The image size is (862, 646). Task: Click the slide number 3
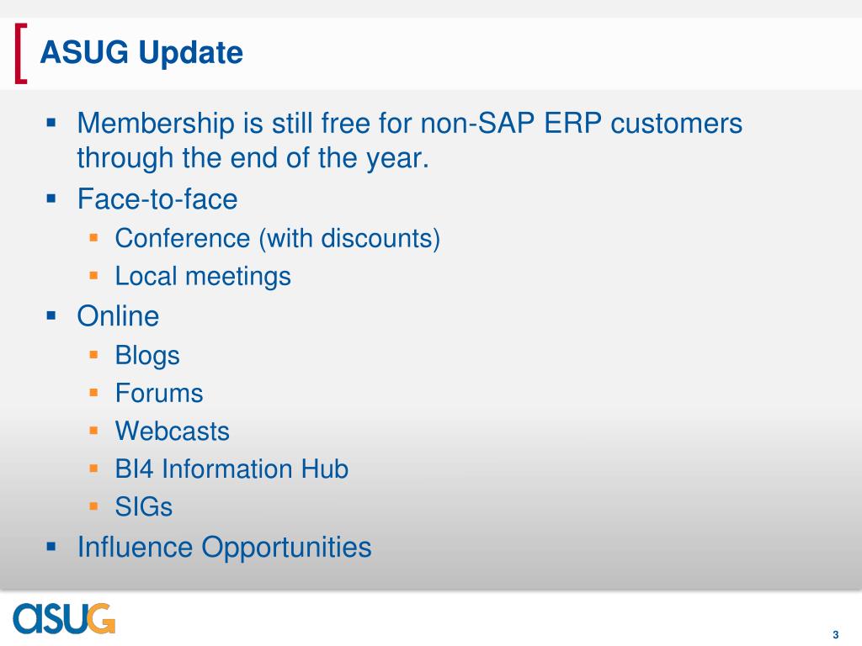[836, 634]
